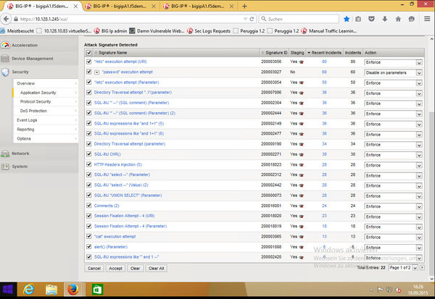Viewport: 435px width, 299px height.
Task: Uncheck alert() (Parameter) checkbox
Action: 88,247
